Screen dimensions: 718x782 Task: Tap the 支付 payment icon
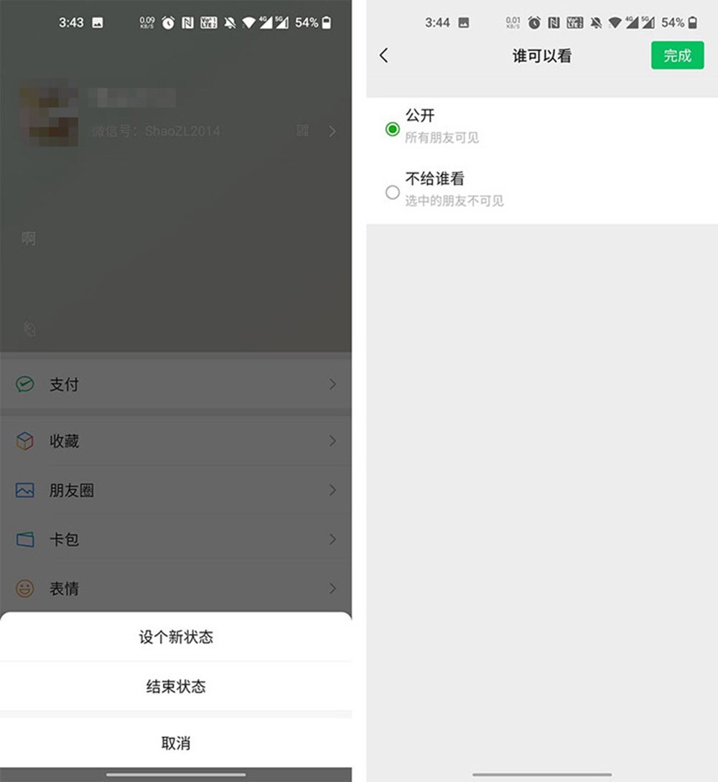25,384
